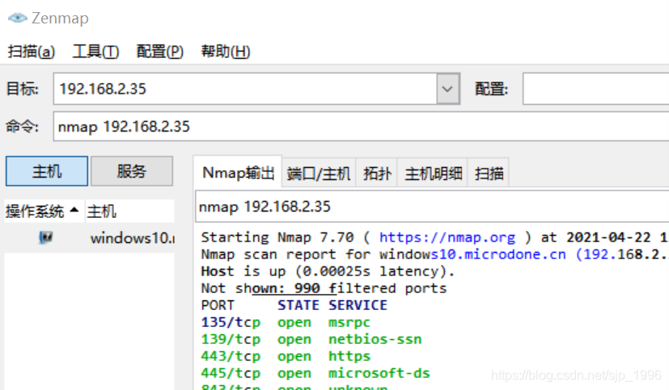Sort by 操作系统 column header
The height and width of the screenshot is (390, 669).
pos(44,211)
